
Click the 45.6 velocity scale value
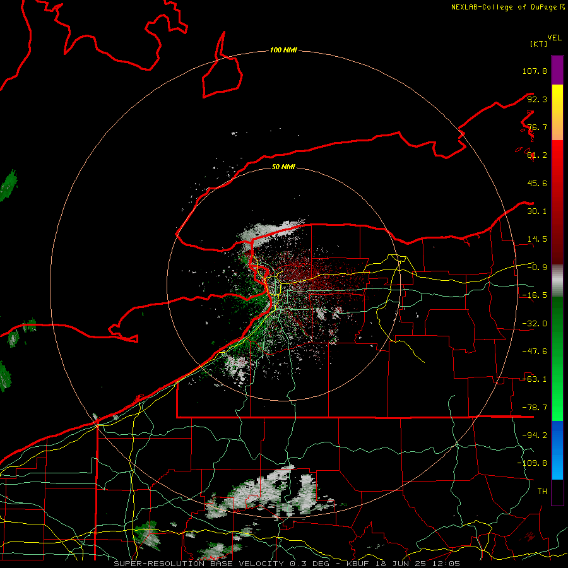point(537,183)
